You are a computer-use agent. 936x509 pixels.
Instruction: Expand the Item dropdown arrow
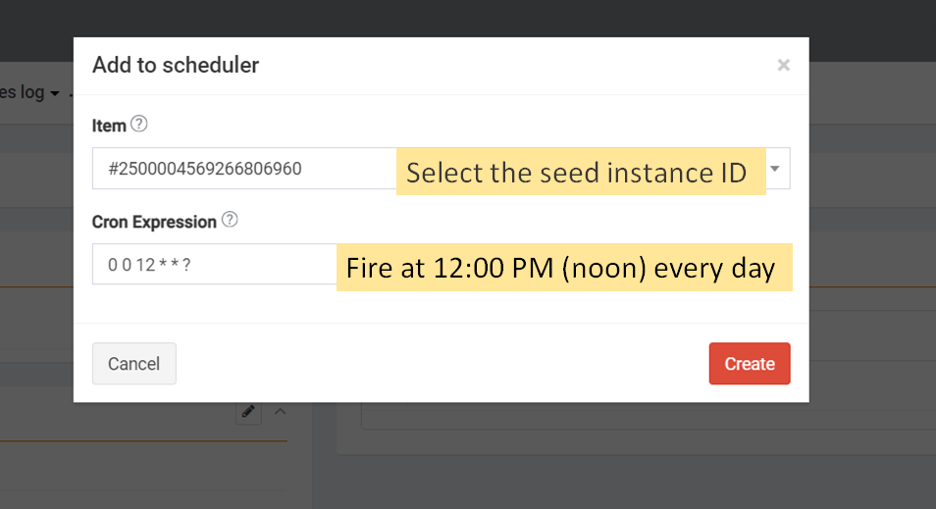(775, 169)
